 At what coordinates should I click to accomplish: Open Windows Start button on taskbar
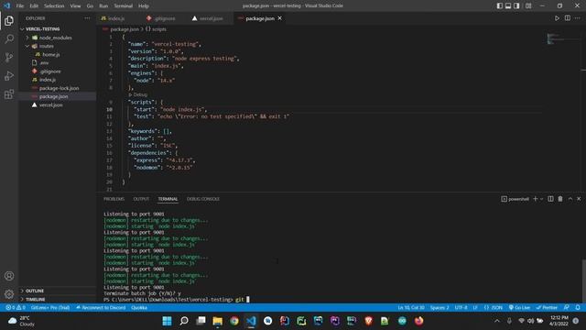[167, 321]
